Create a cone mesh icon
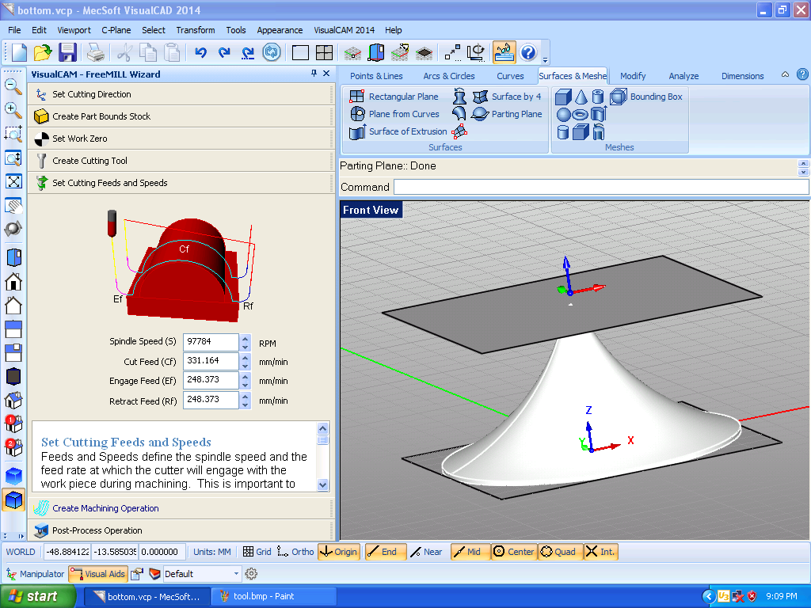The height and width of the screenshot is (608, 811). click(581, 97)
